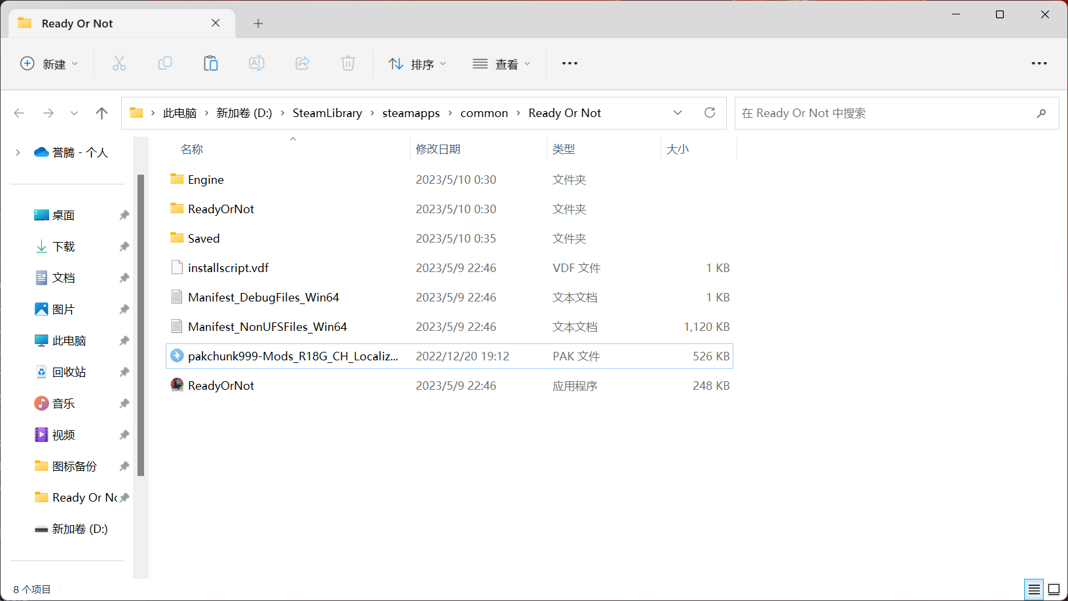Image resolution: width=1068 pixels, height=601 pixels.
Task: Click the Share icon in toolbar
Action: (303, 63)
